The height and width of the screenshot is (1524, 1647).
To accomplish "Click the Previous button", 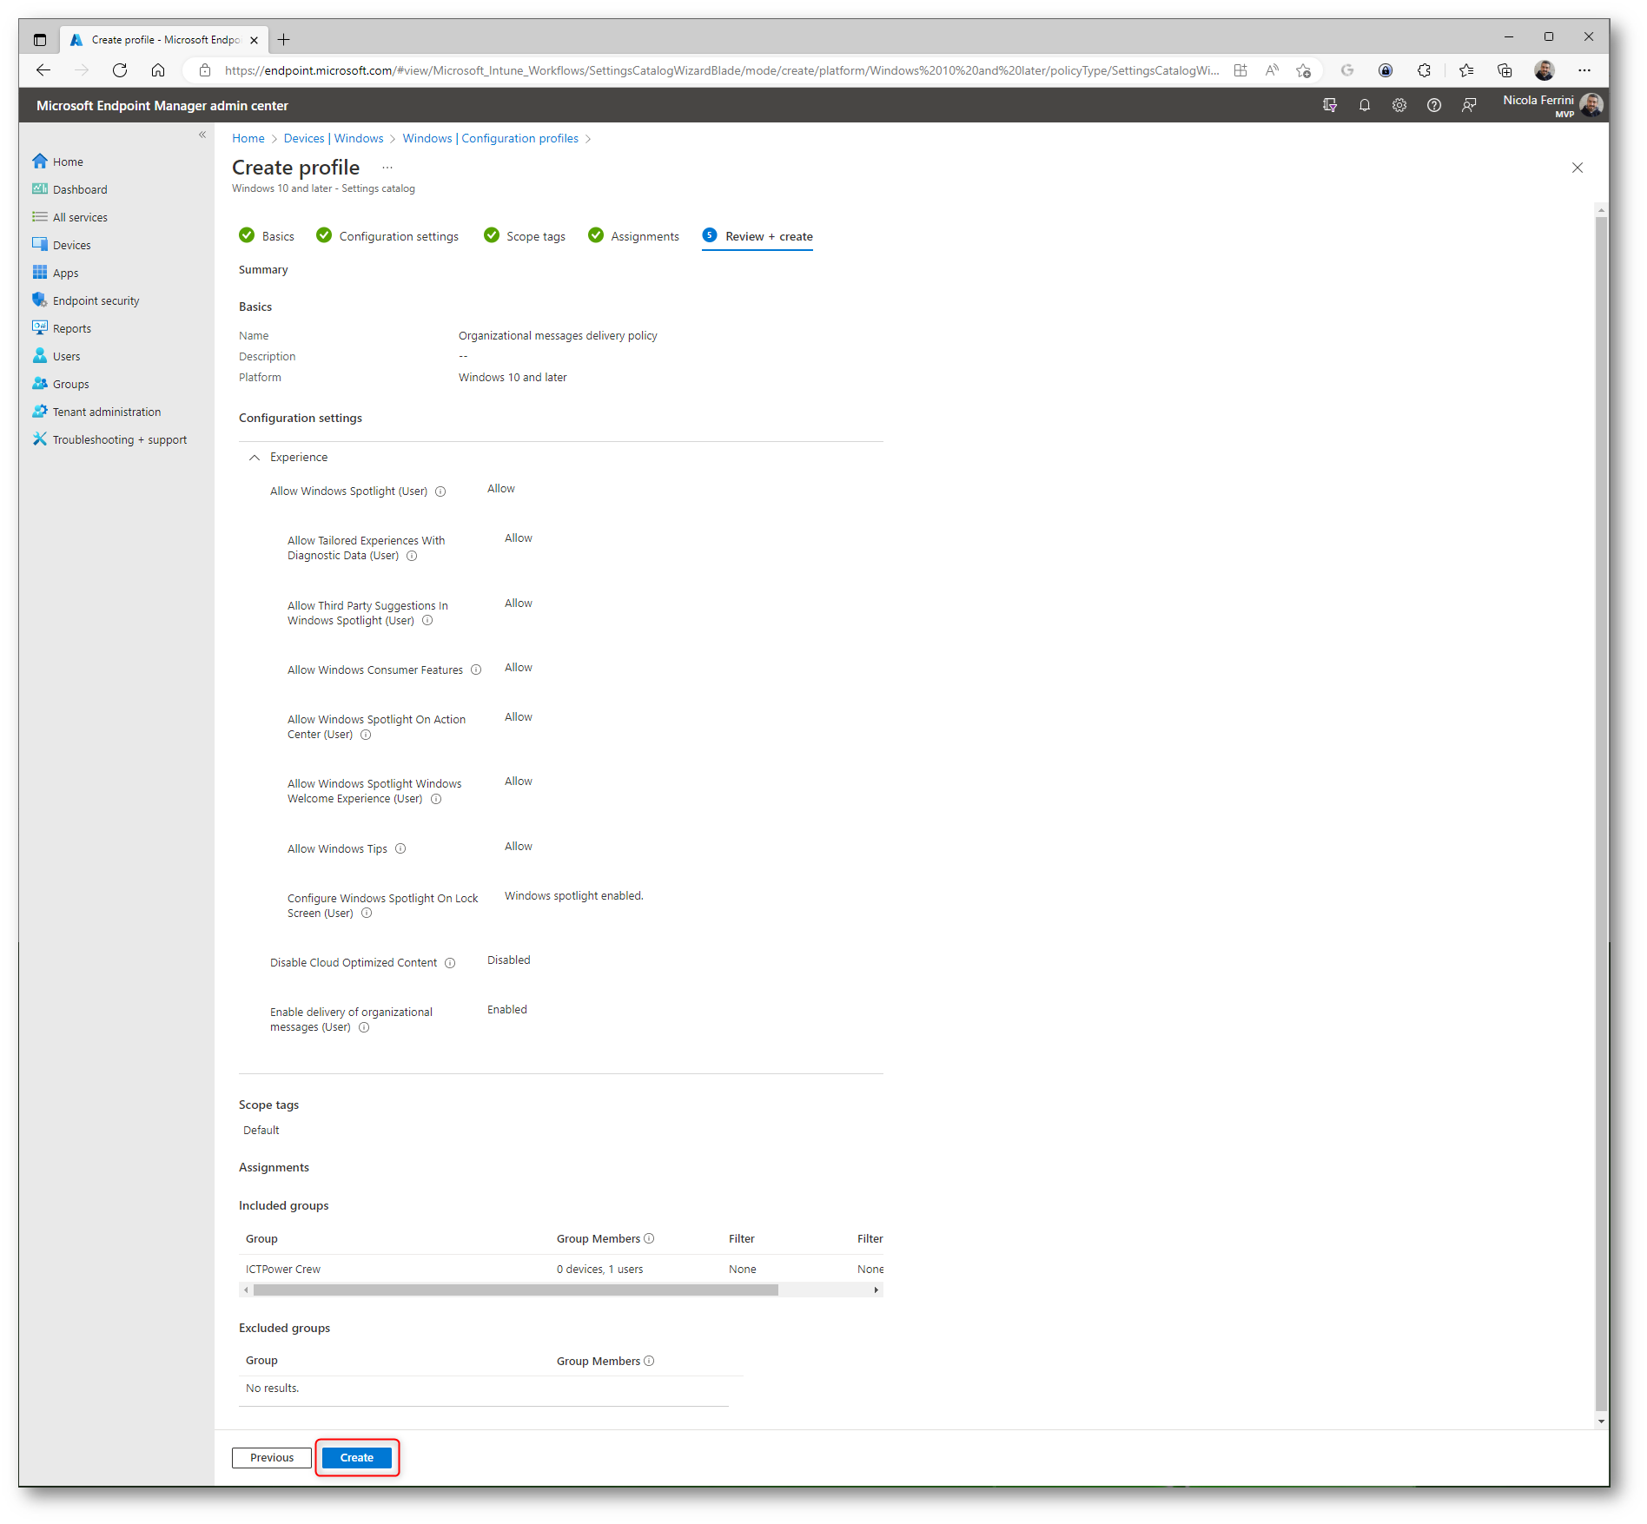I will (271, 1457).
